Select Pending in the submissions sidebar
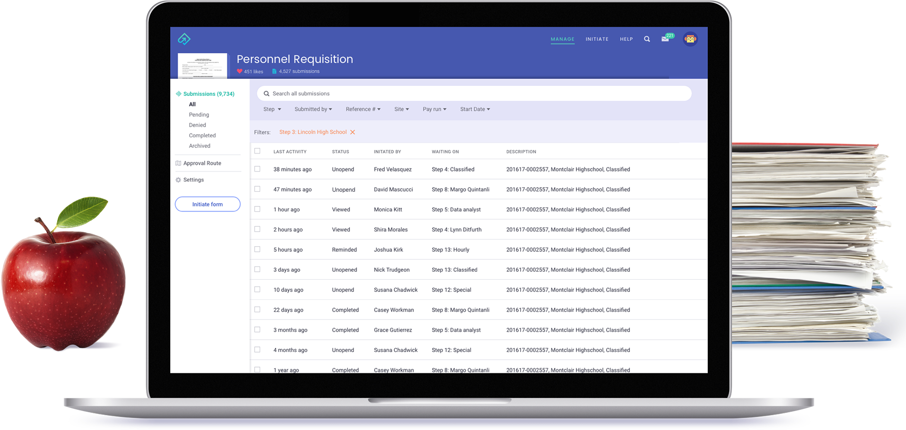 tap(199, 114)
